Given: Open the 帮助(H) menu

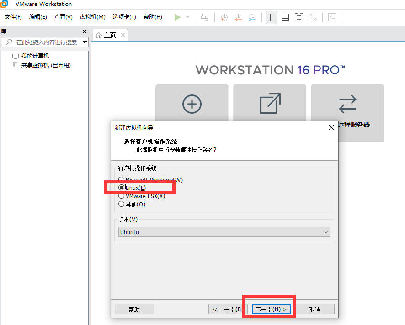Looking at the screenshot, I should pyautogui.click(x=153, y=17).
